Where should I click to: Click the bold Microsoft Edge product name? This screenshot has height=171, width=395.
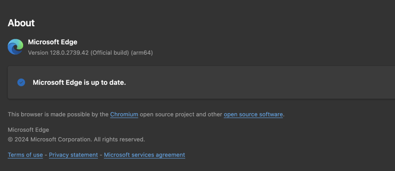coord(52,42)
